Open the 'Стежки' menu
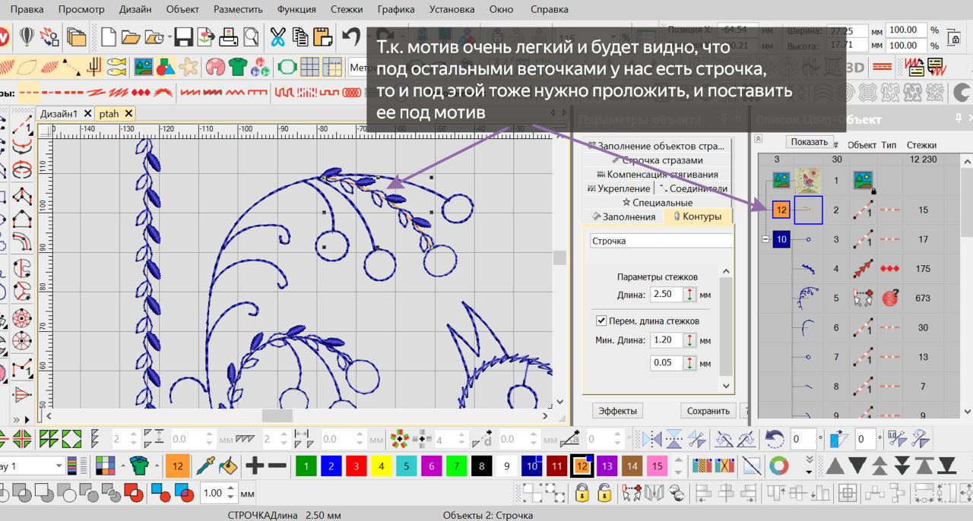 [x=347, y=10]
